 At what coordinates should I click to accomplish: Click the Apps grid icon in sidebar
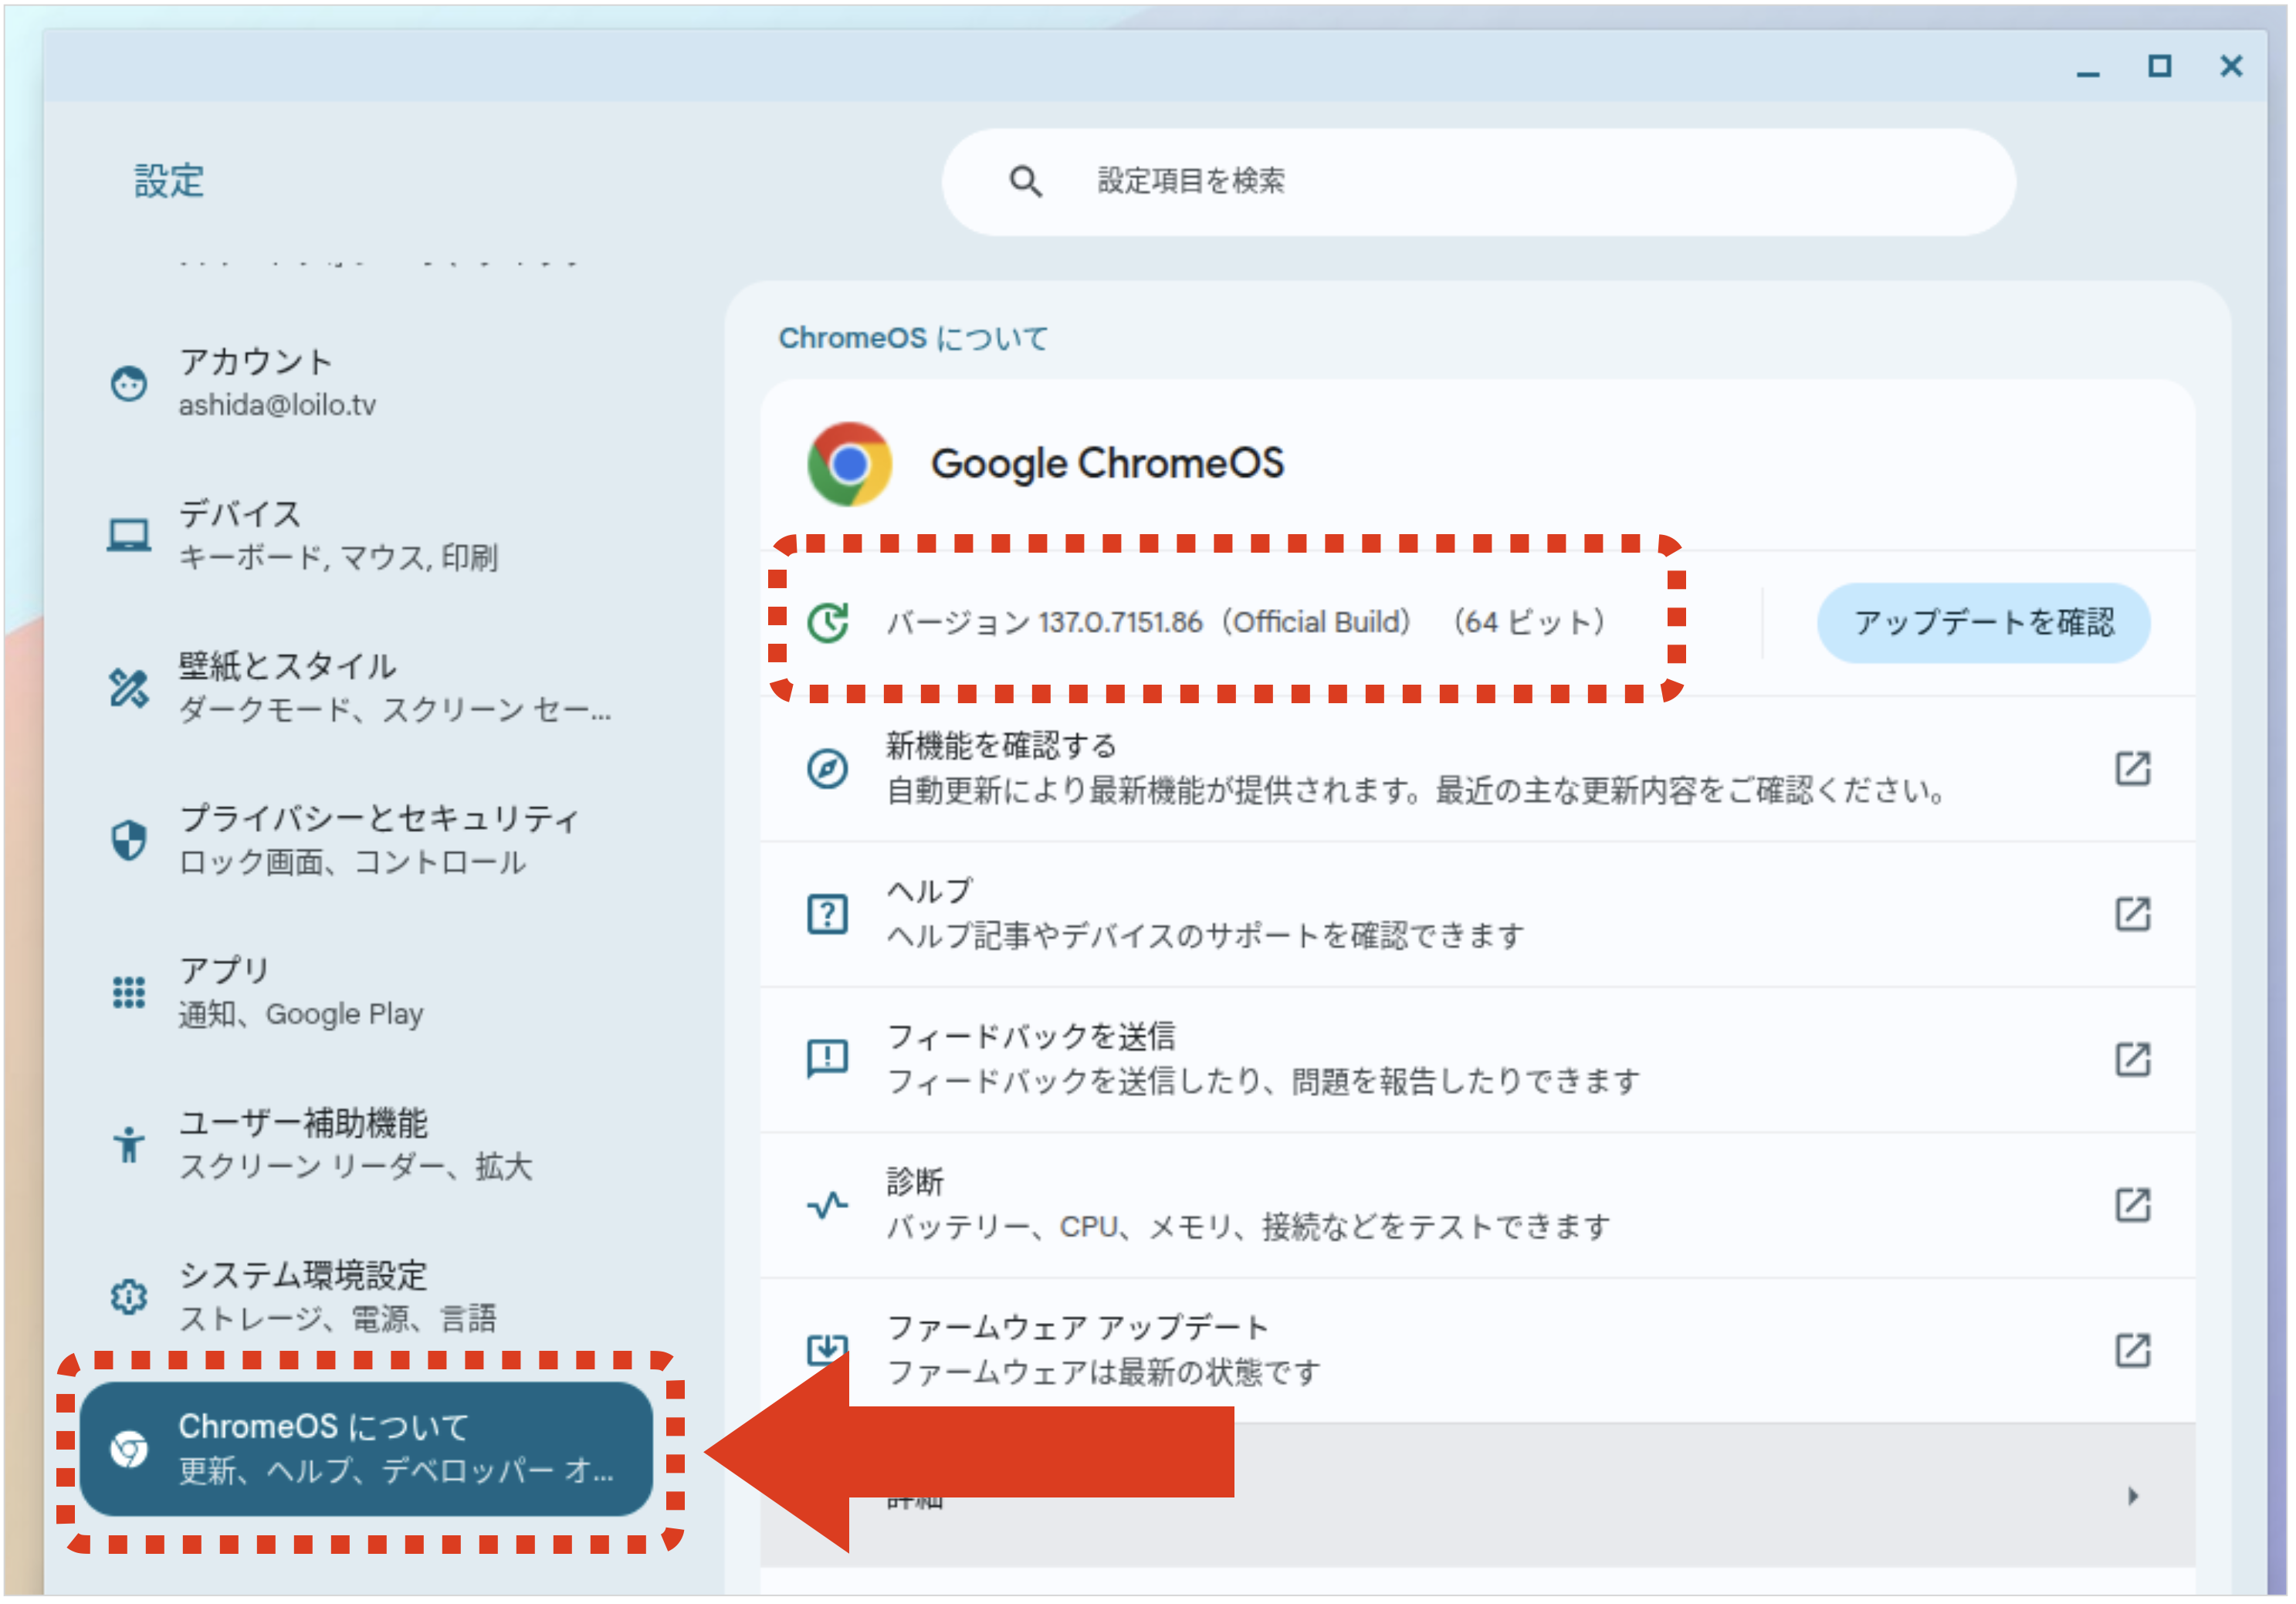129,993
